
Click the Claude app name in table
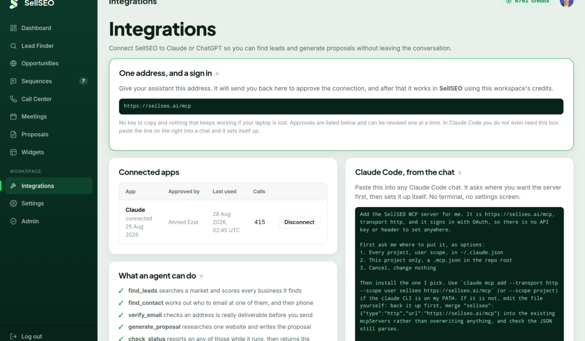135,210
